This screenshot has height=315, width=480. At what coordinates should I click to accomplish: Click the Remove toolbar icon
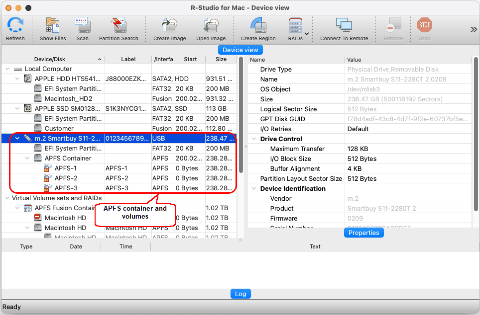[x=393, y=25]
